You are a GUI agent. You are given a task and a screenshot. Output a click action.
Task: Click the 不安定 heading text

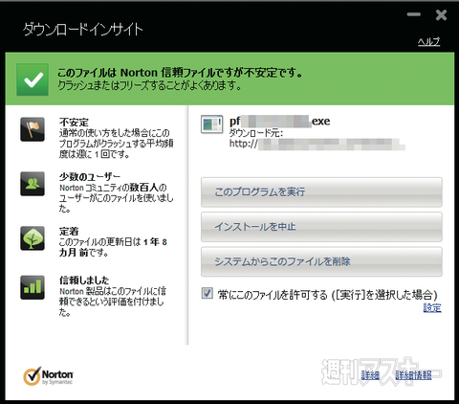point(74,123)
